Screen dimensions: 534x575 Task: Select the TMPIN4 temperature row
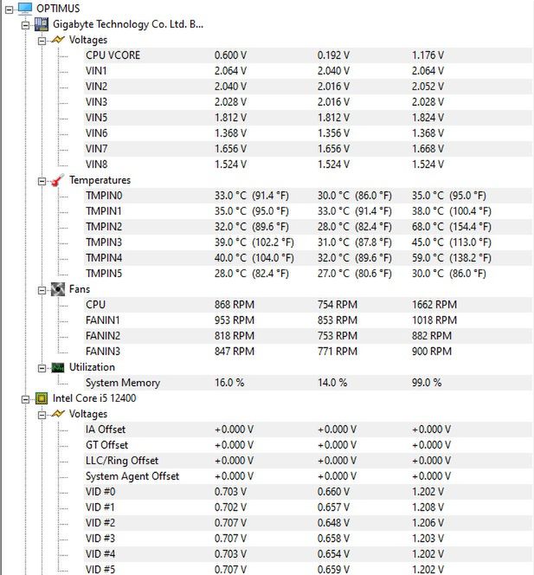pos(308,258)
